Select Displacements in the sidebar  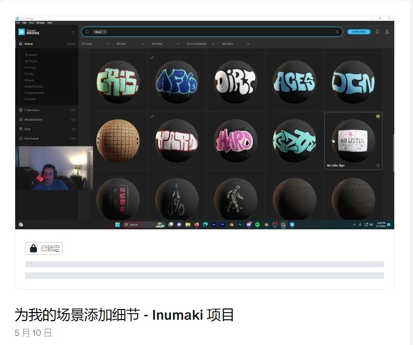click(34, 93)
